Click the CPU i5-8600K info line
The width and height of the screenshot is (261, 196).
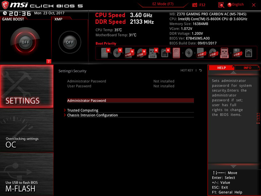click(x=208, y=19)
